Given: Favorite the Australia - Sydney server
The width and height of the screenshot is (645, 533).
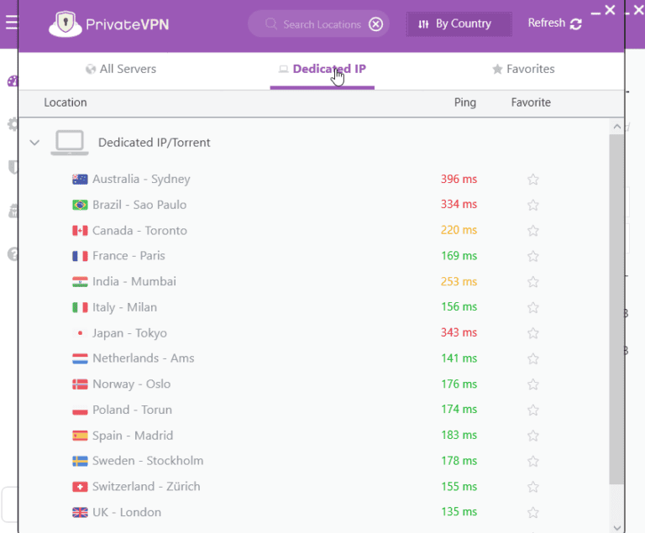Looking at the screenshot, I should (532, 179).
